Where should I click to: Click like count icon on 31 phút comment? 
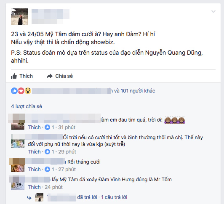(x=47, y=127)
